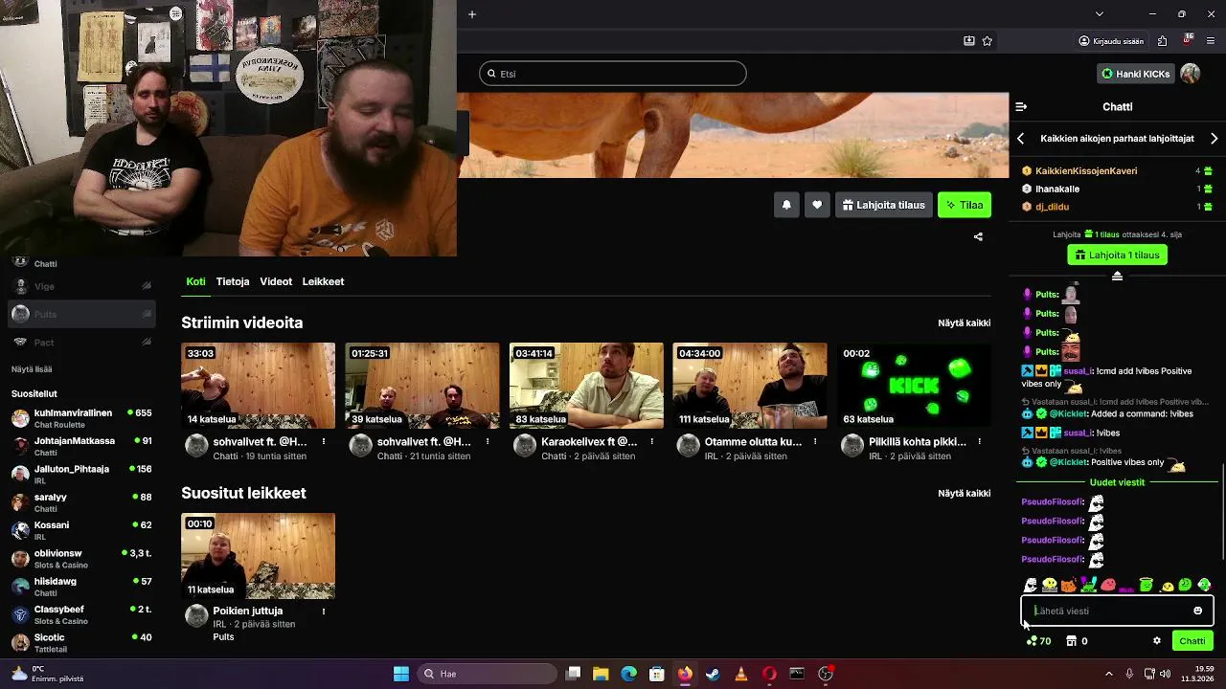This screenshot has width=1226, height=689.
Task: Open VLC from the taskbar
Action: (740, 674)
